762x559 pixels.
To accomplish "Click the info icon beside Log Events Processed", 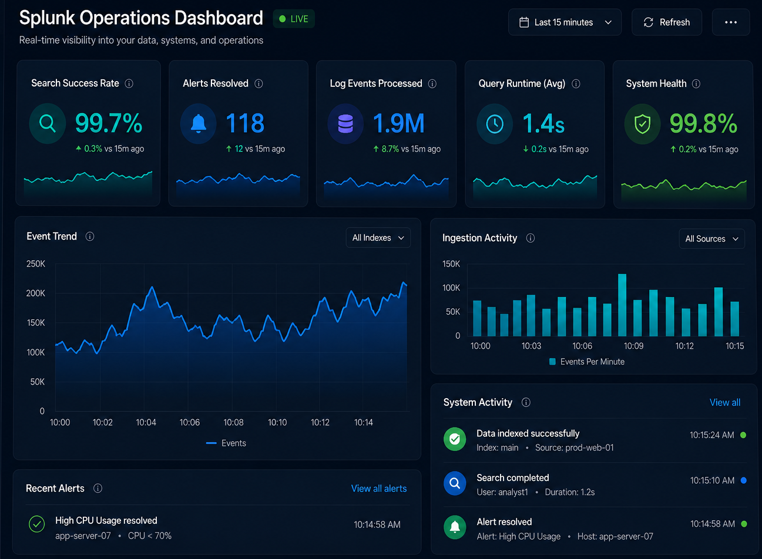I will pos(432,83).
